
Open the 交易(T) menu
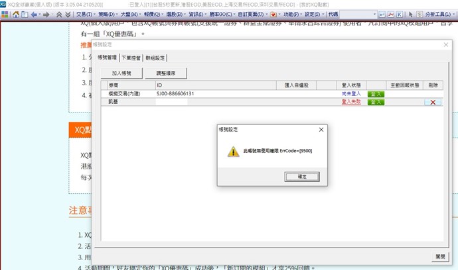[x=84, y=14]
